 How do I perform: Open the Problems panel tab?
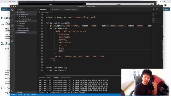coord(42,78)
